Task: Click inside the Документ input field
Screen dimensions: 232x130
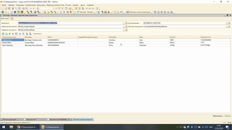Action: click(x=70, y=23)
